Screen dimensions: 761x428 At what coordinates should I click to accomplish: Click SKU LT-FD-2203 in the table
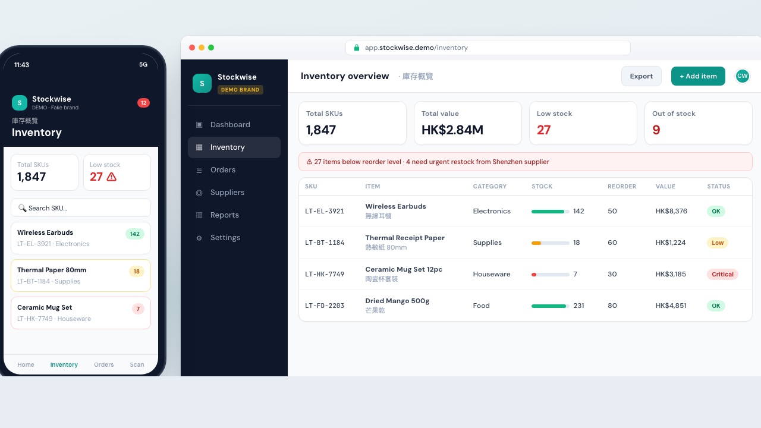(325, 306)
